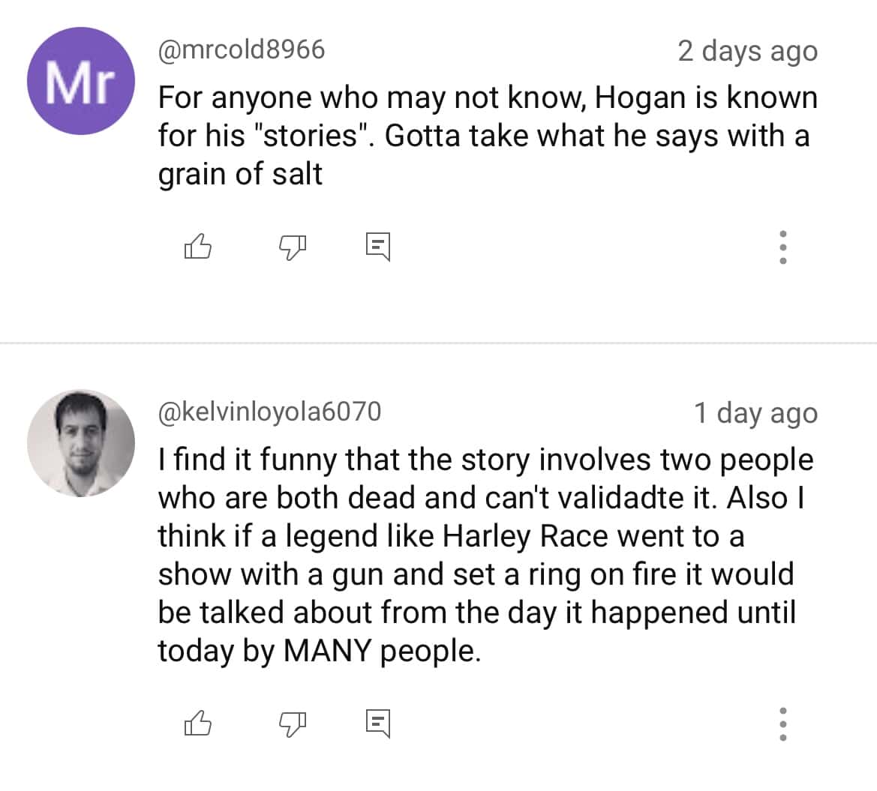
Task: Open three-dot menu on @kelvinloyola6070 comment
Action: point(782,723)
